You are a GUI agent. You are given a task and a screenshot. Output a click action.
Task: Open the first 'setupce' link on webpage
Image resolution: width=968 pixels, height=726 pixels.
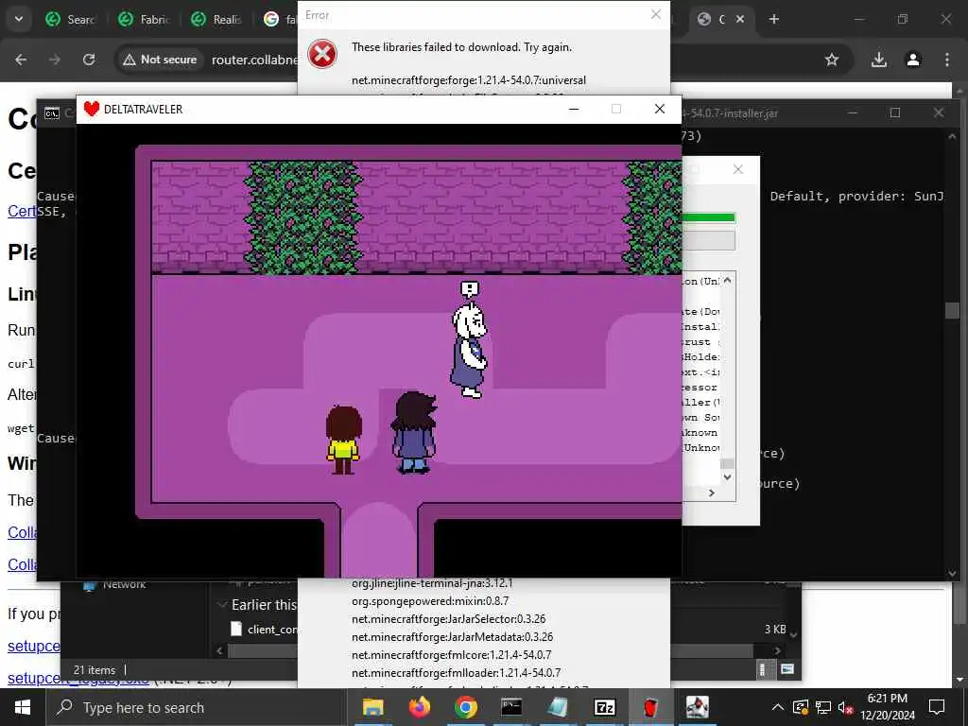[34, 646]
